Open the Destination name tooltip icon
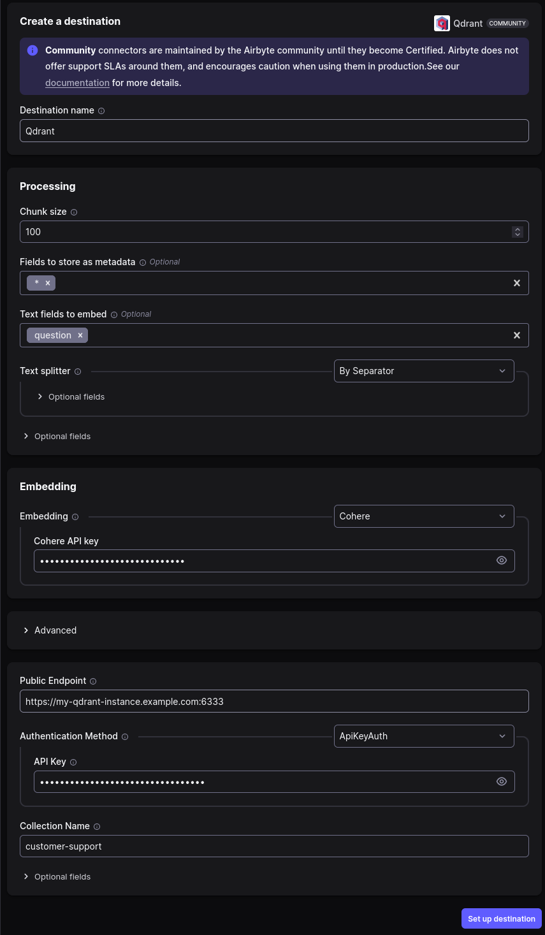The image size is (545, 935). (x=101, y=110)
